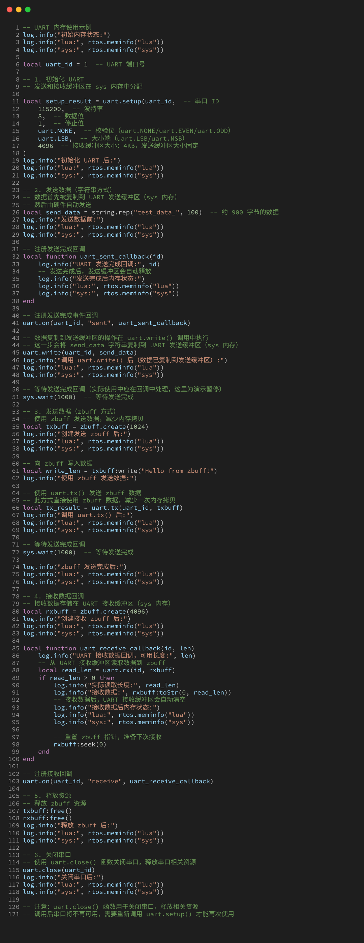Image resolution: width=364 pixels, height=943 pixels.
Task: Click the line log.info("释放 zbuff 后:")
Action: click(70, 825)
